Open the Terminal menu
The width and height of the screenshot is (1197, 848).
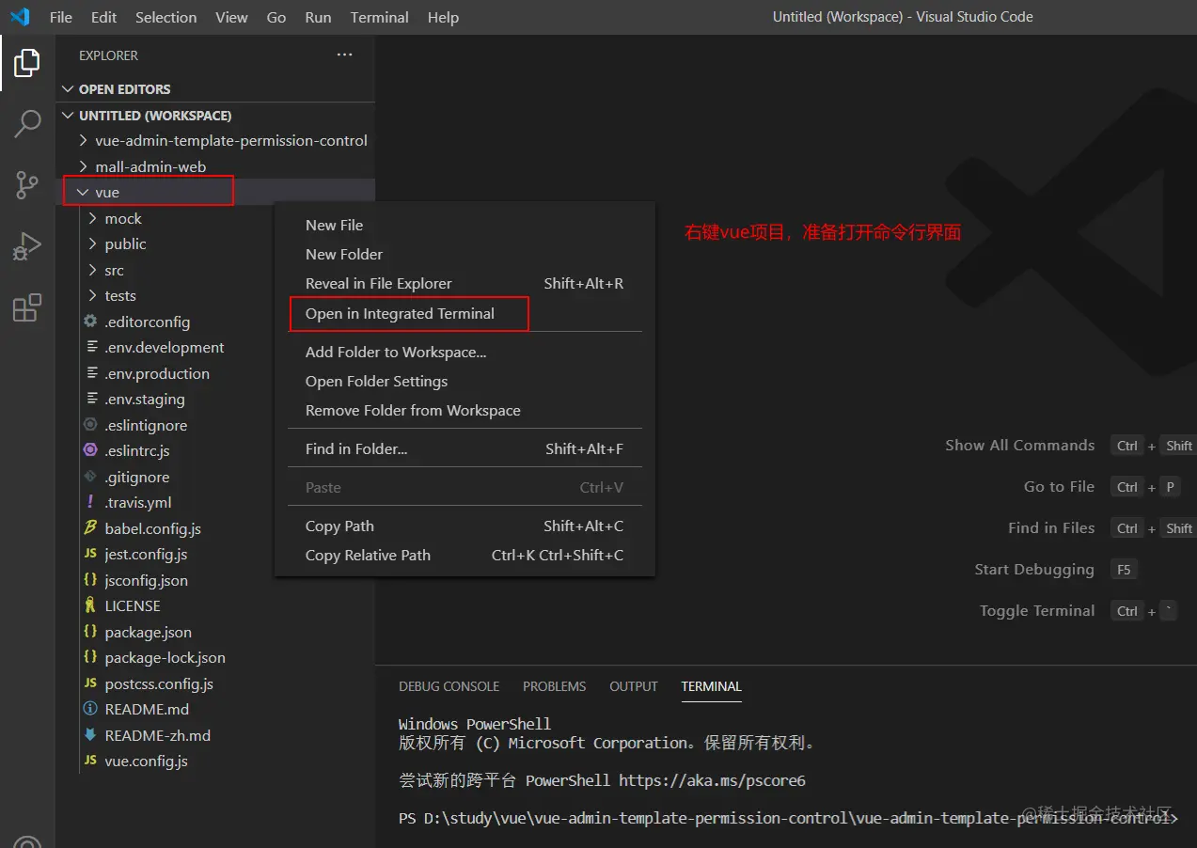380,17
